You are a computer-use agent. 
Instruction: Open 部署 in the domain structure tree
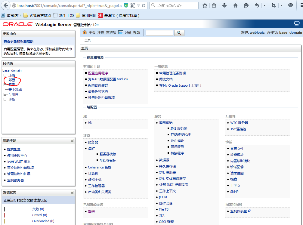click(12, 80)
